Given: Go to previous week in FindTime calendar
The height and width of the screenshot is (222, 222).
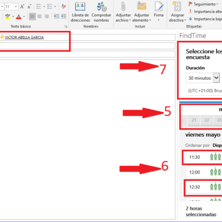Looking at the screenshot, I should coord(183,121).
